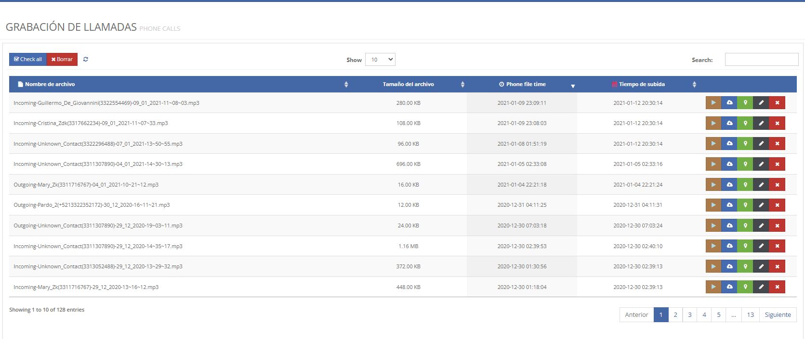
Task: Delete the Incoming-Unknown_Contact(3322296488) recording
Action: 777,144
